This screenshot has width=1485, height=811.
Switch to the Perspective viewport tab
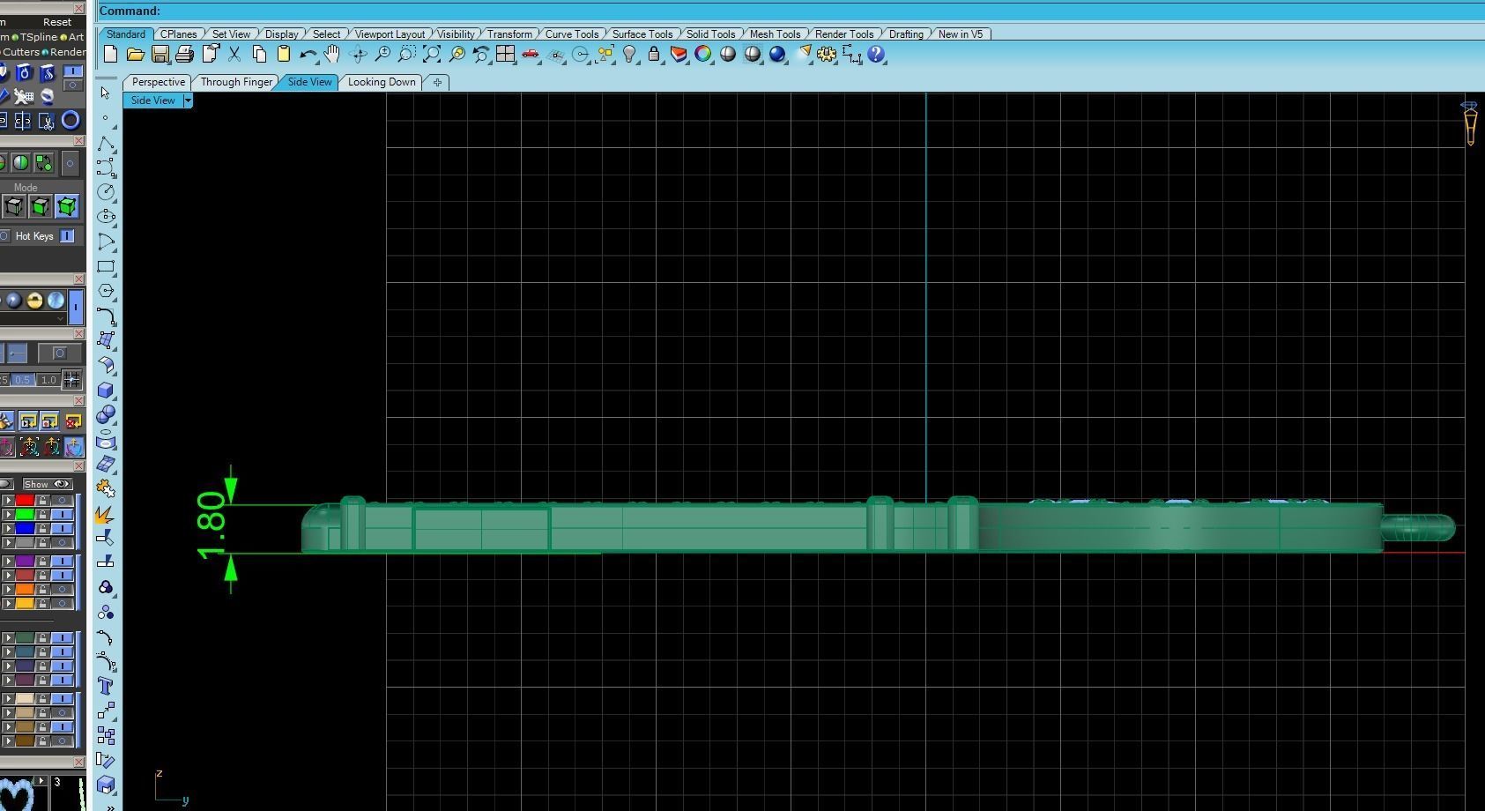click(159, 82)
